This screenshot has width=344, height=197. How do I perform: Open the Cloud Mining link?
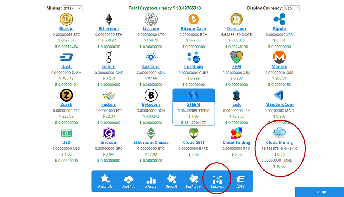tap(279, 142)
